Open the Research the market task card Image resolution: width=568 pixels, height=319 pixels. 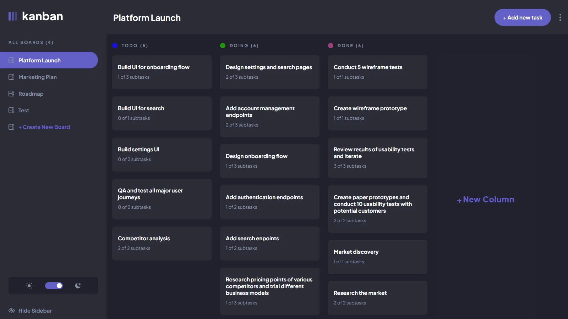pyautogui.click(x=377, y=297)
